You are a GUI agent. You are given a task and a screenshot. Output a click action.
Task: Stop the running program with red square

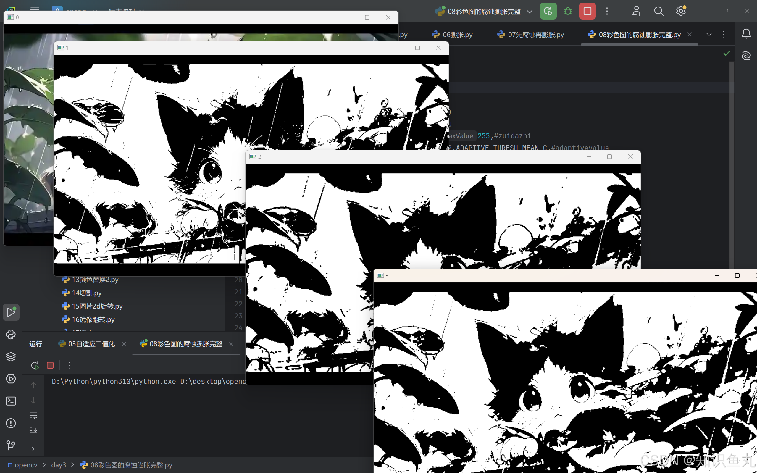pyautogui.click(x=587, y=12)
